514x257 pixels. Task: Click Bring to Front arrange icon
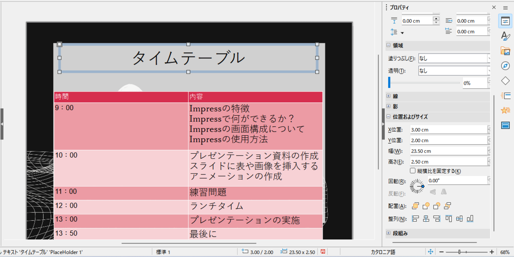click(x=415, y=206)
